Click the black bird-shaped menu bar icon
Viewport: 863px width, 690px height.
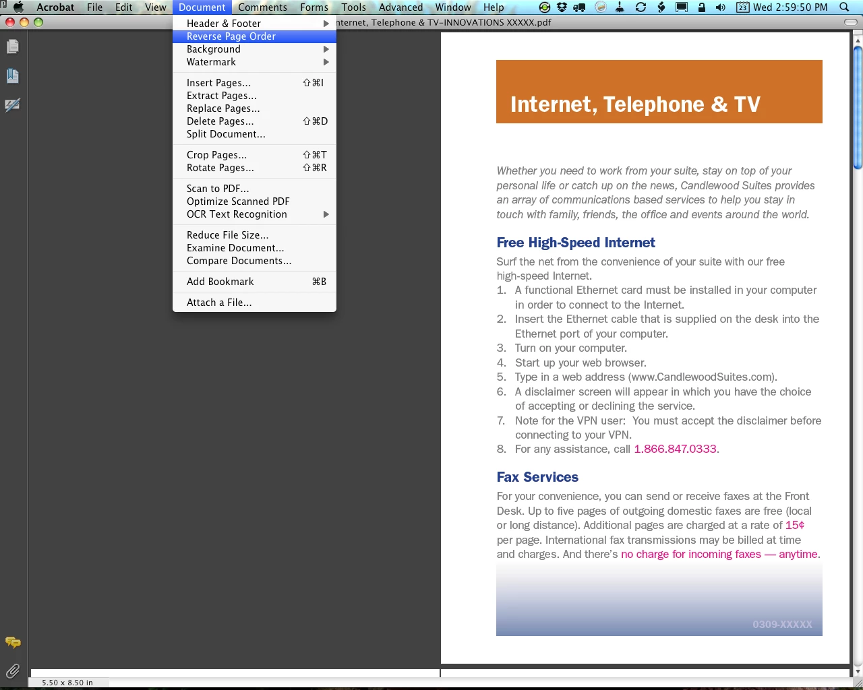point(661,7)
